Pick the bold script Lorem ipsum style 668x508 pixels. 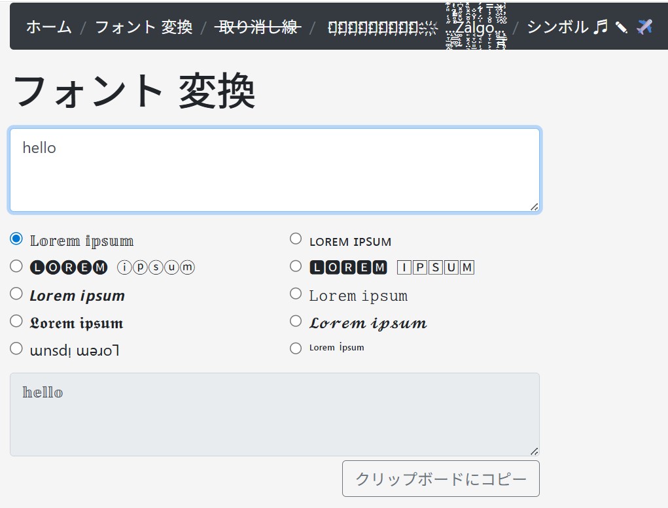(x=296, y=321)
